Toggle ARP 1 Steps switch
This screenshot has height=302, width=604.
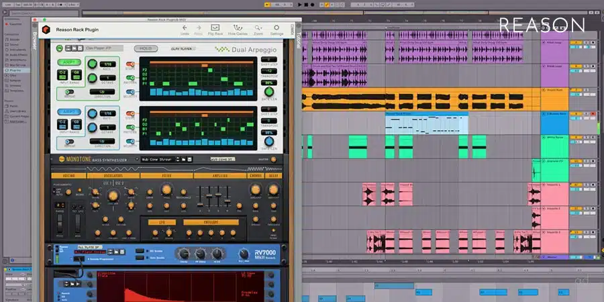(x=130, y=64)
